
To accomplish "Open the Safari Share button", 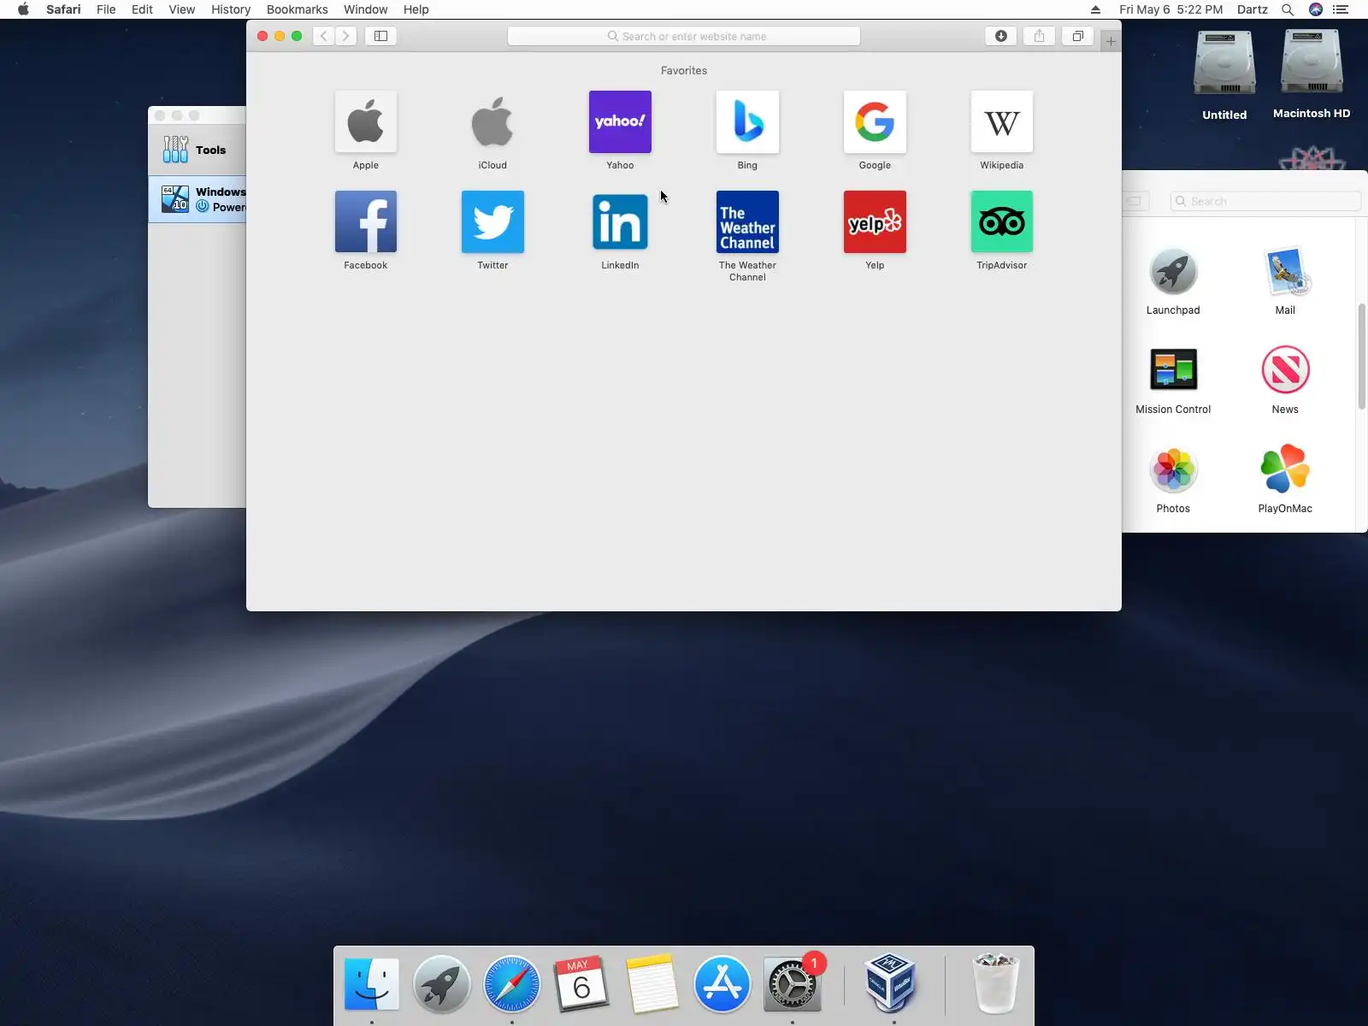I will 1040,36.
